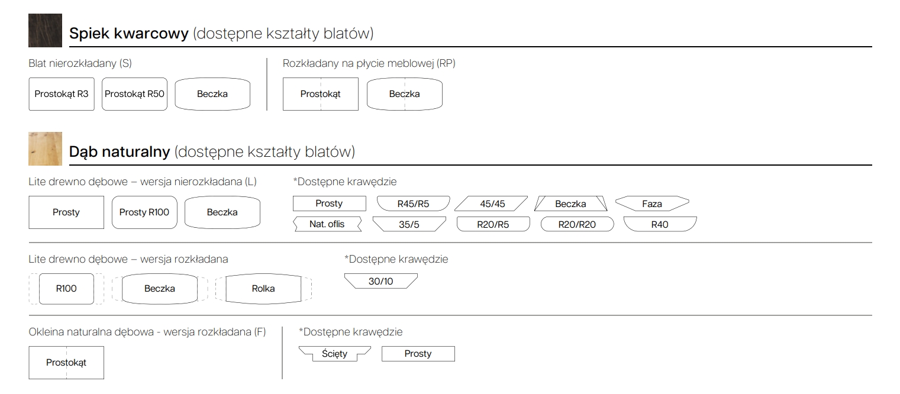Click the Spiek kwarcowy section heading

pyautogui.click(x=221, y=33)
